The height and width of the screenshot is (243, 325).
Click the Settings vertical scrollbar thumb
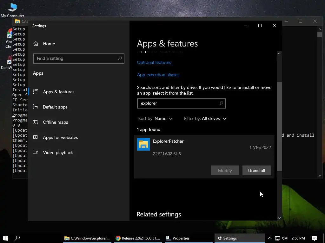coord(279,127)
